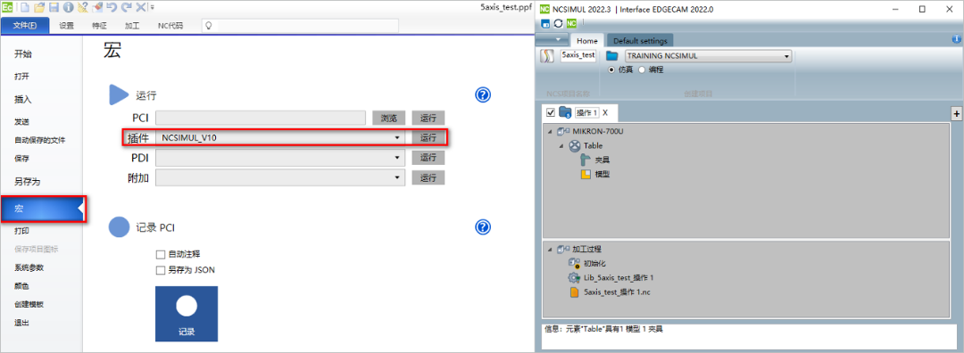Viewport: 964px width, 353px height.
Task: Click the first blue window icon in NCSIMUL toolbar
Action: [x=545, y=23]
